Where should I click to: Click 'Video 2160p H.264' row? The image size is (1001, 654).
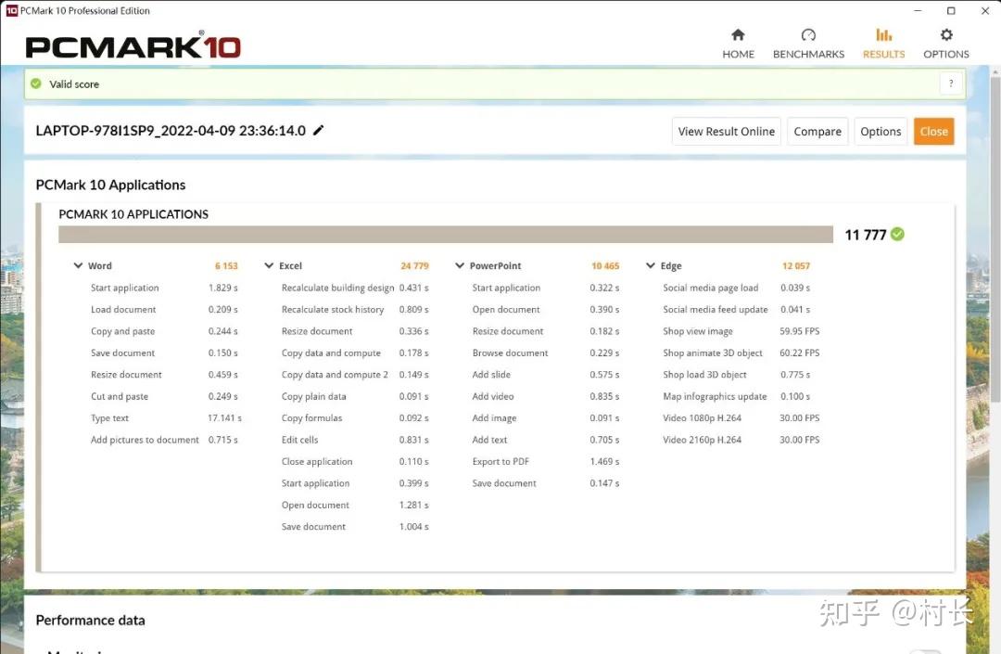pyautogui.click(x=741, y=440)
